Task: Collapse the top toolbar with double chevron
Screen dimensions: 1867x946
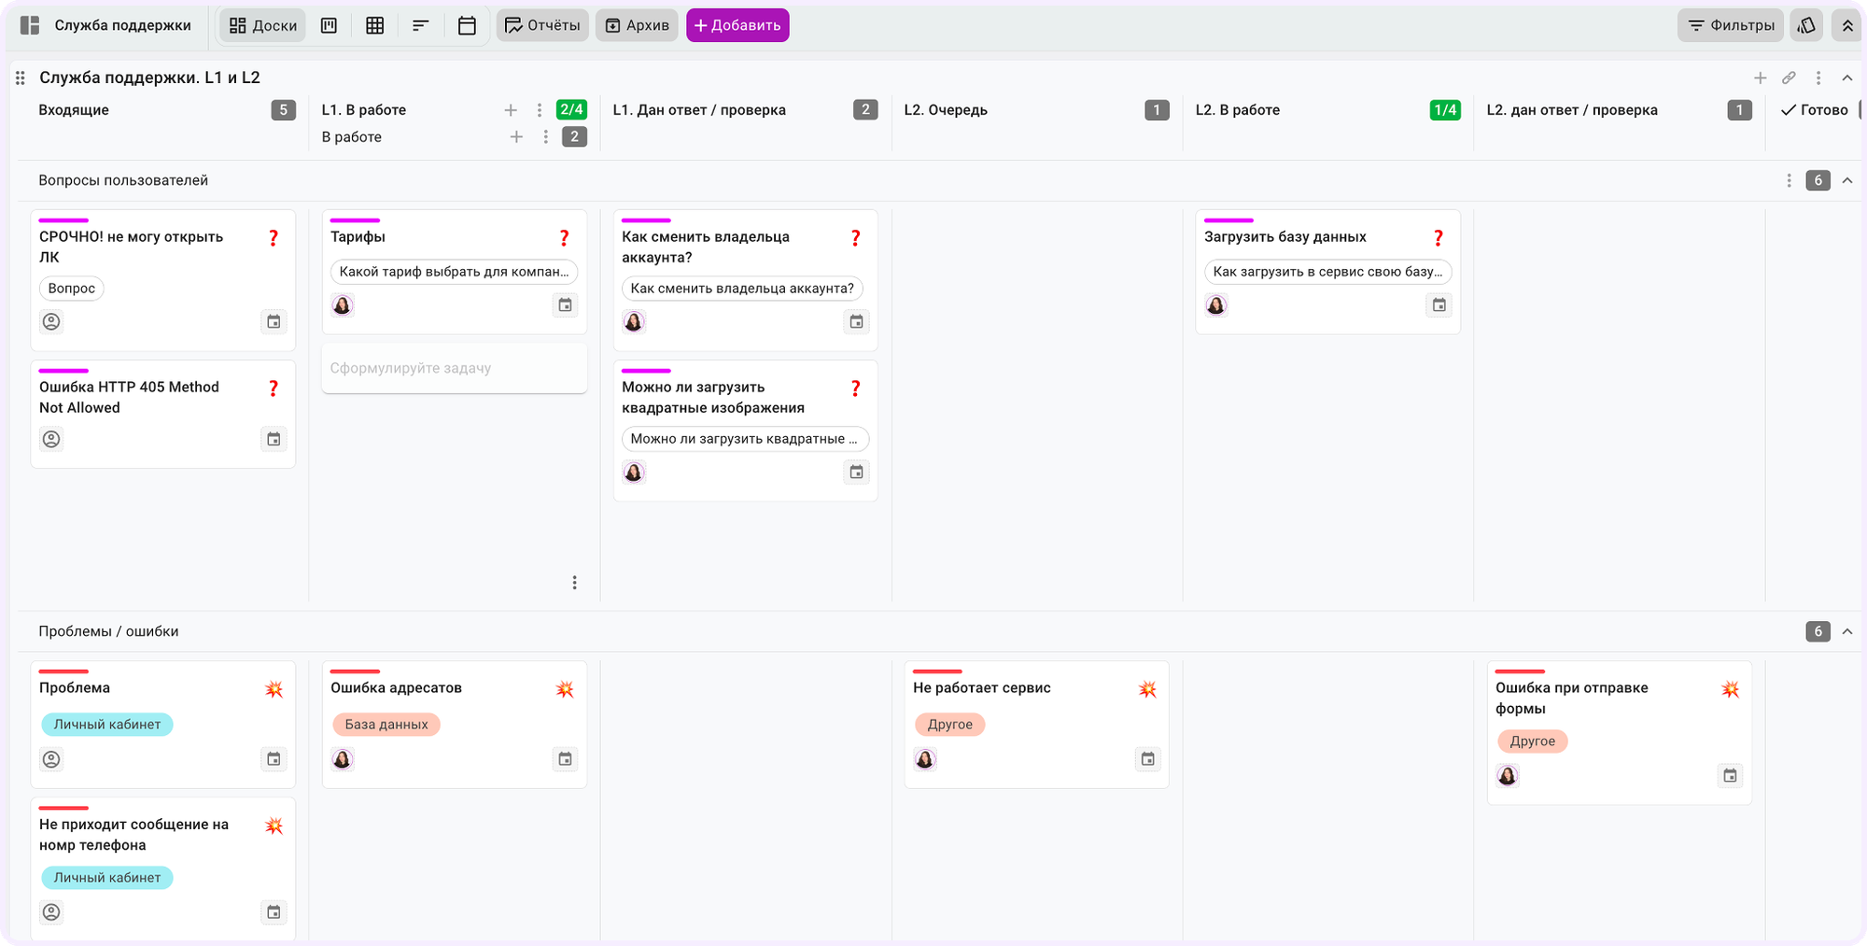Action: tap(1847, 25)
